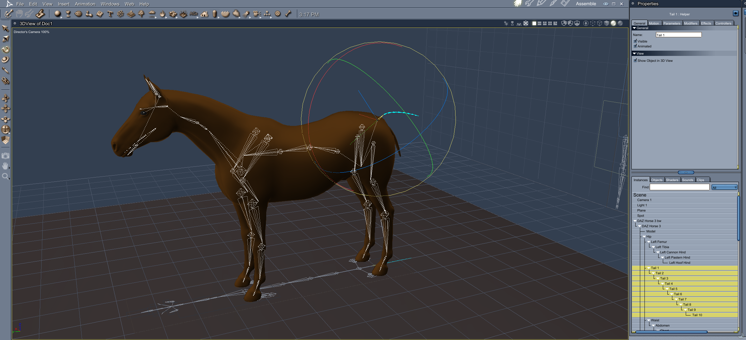Switch to the four-pane view layout

point(550,24)
